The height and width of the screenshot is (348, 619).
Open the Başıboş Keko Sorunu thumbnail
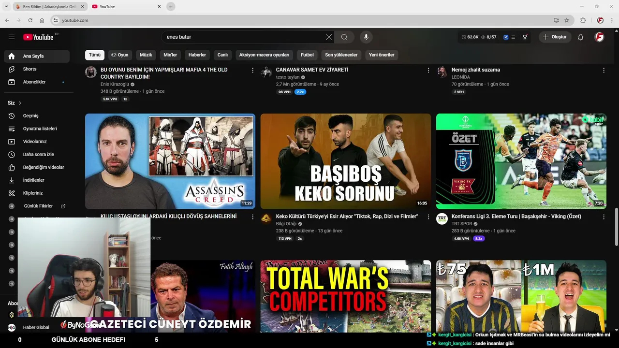click(x=346, y=161)
